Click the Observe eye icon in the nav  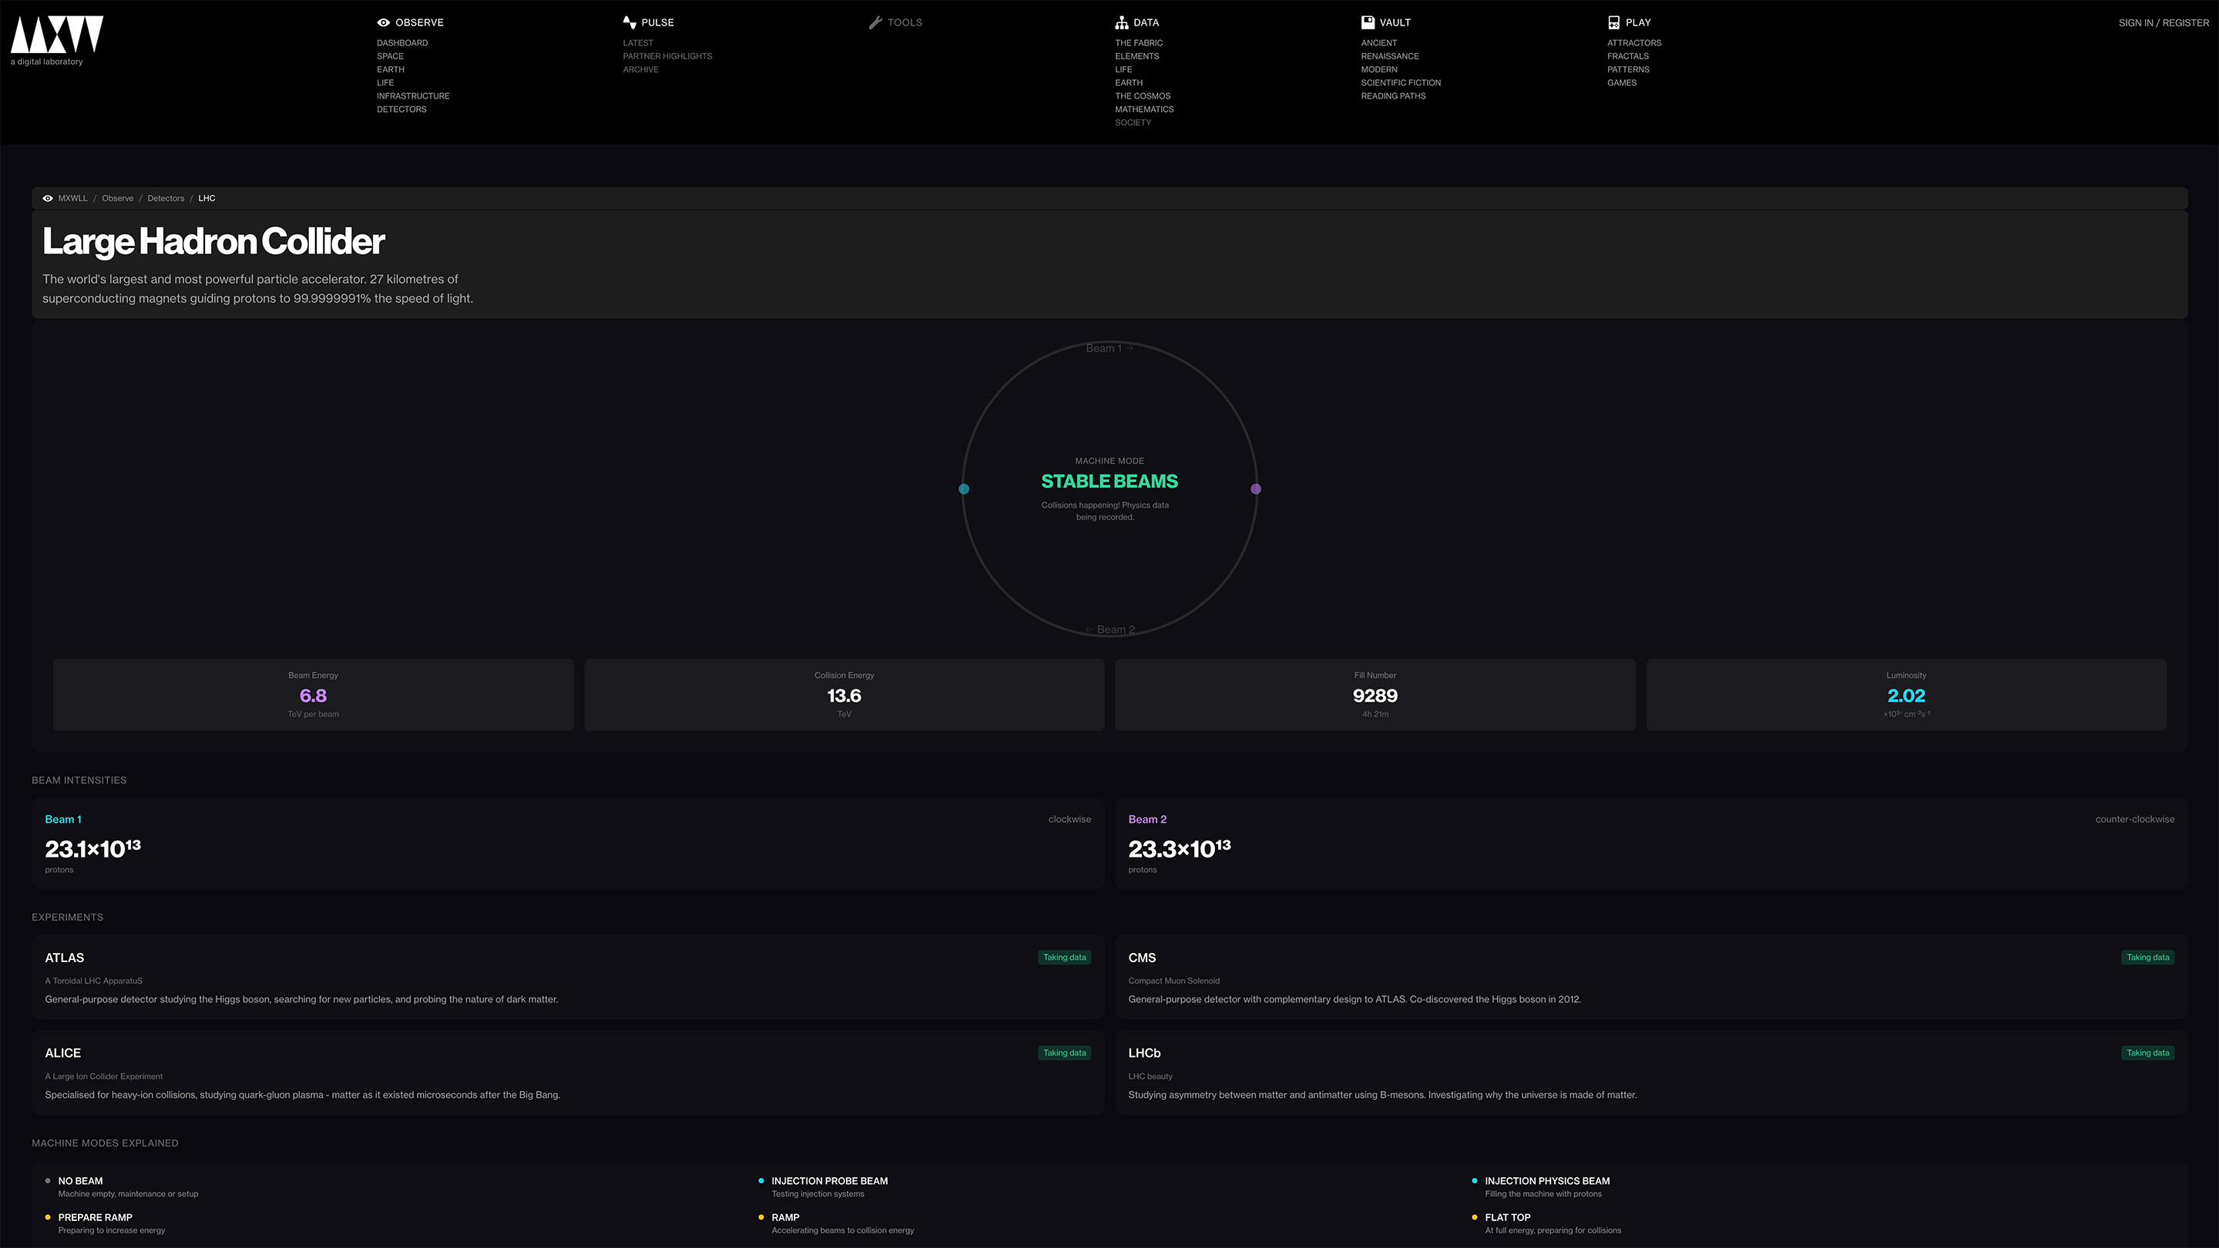click(x=384, y=22)
